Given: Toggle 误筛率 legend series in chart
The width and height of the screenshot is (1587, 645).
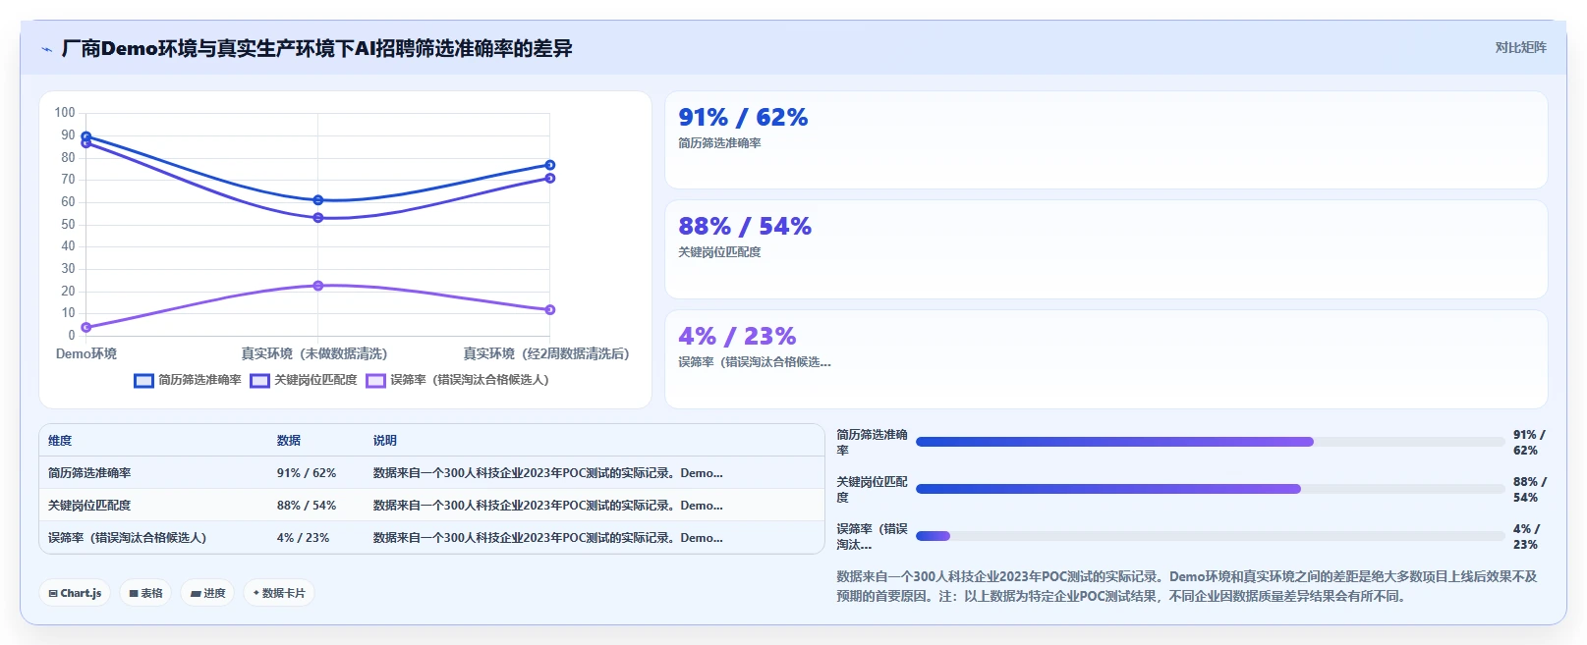Looking at the screenshot, I should click(458, 380).
